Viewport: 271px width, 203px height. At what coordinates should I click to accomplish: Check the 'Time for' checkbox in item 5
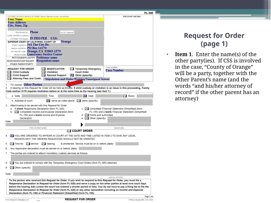click(x=12, y=144)
